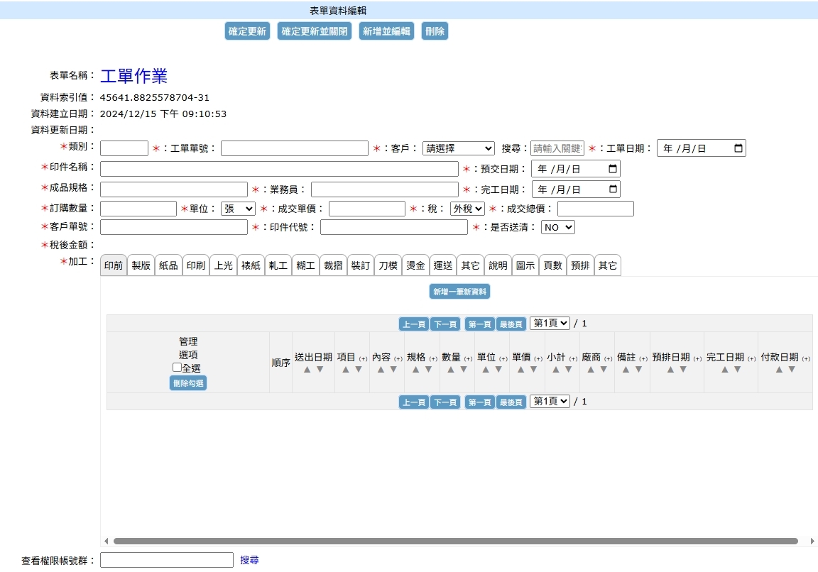Sort 項目 column descending with down arrow
Screen dimensions: 818x572
(359, 370)
